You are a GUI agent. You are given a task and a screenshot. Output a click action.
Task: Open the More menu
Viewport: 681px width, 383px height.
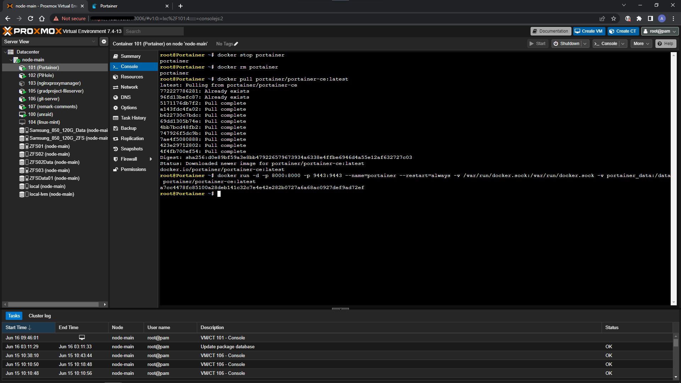(x=641, y=44)
